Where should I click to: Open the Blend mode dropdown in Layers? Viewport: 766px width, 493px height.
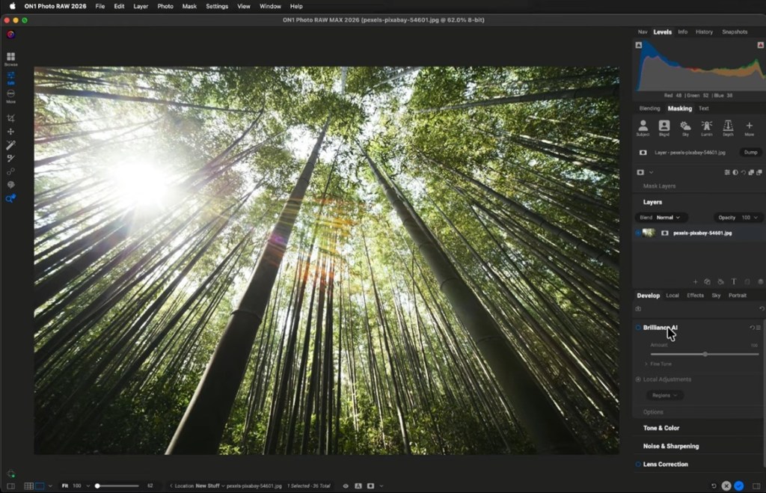[x=670, y=217]
